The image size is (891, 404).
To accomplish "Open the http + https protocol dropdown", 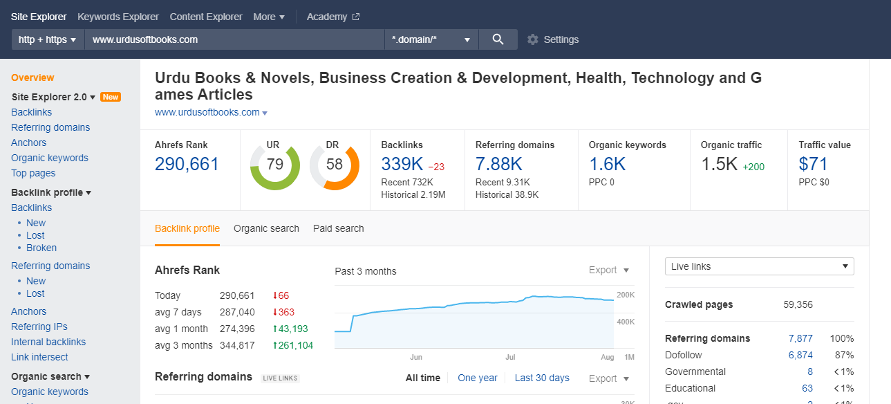I will [48, 39].
